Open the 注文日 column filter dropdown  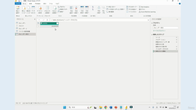[57, 24]
